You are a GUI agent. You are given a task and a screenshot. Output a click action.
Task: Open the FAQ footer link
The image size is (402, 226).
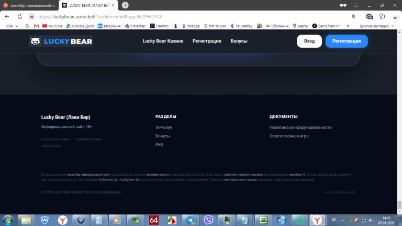click(x=159, y=145)
